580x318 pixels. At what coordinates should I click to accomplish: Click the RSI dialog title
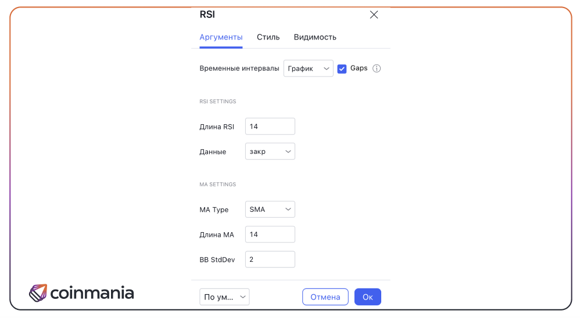207,15
